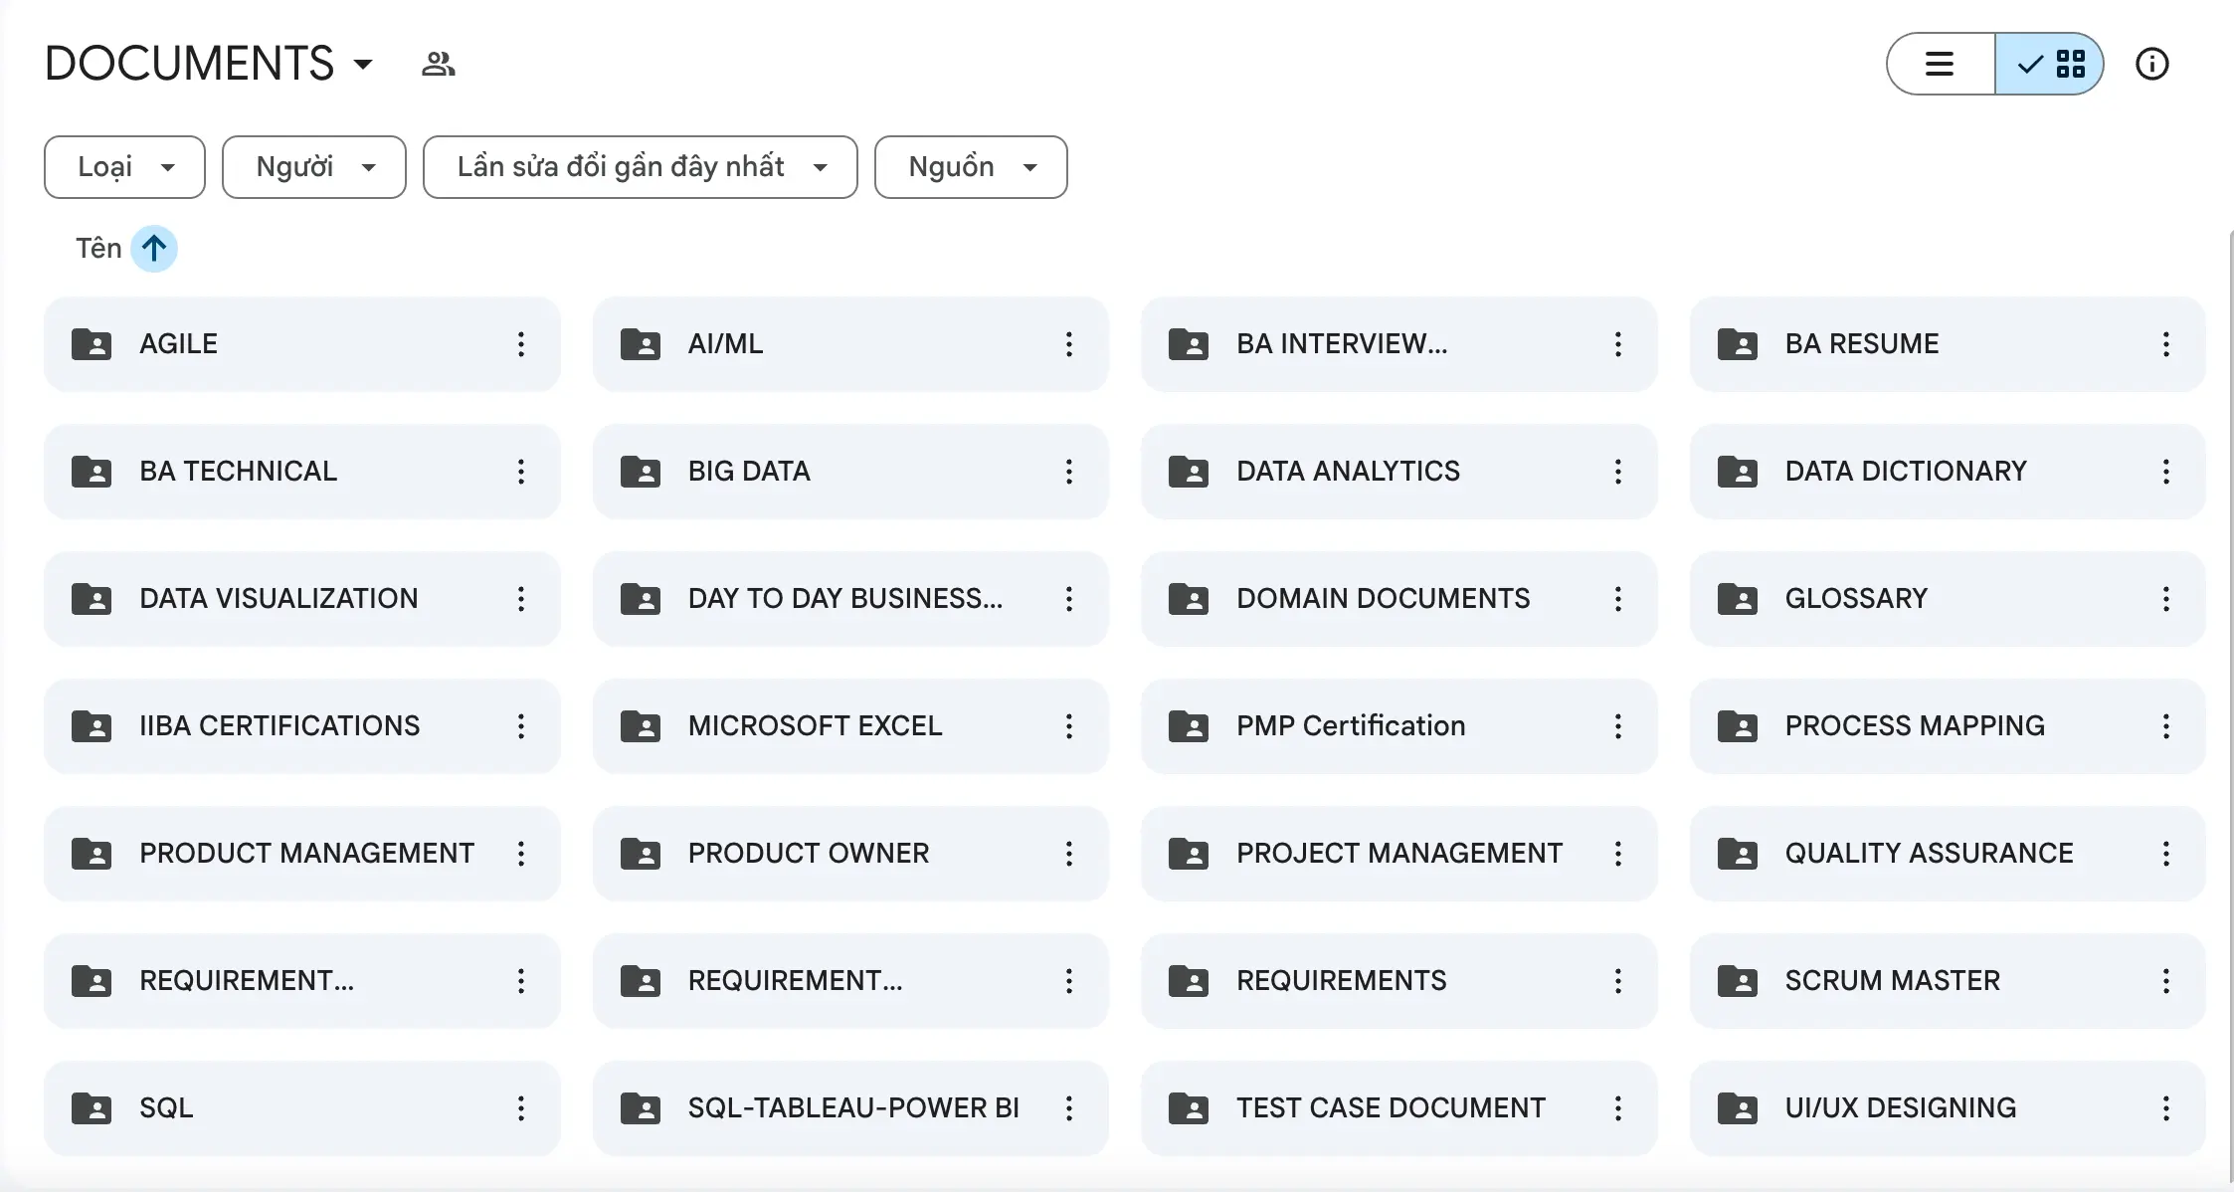The image size is (2234, 1192).
Task: Select the BA INTERVIEW... folder name
Action: 1342,344
